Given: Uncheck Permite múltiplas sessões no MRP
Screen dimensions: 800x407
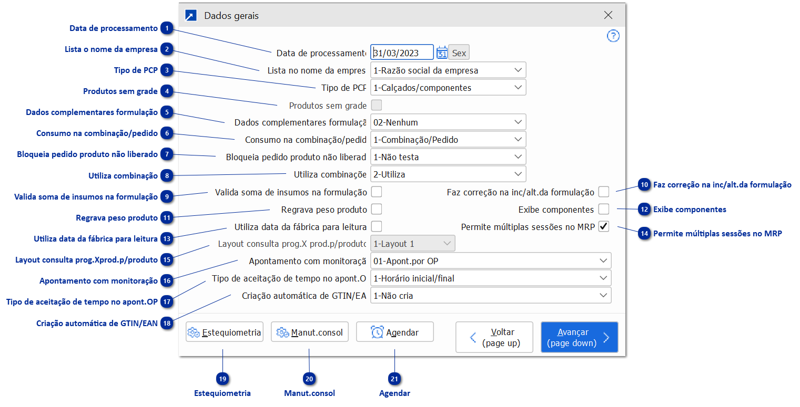Looking at the screenshot, I should [604, 227].
